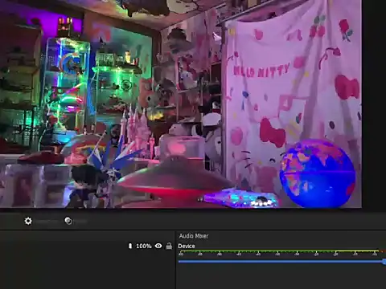Open source Filters icon
The width and height of the screenshot is (386, 289).
(68, 221)
